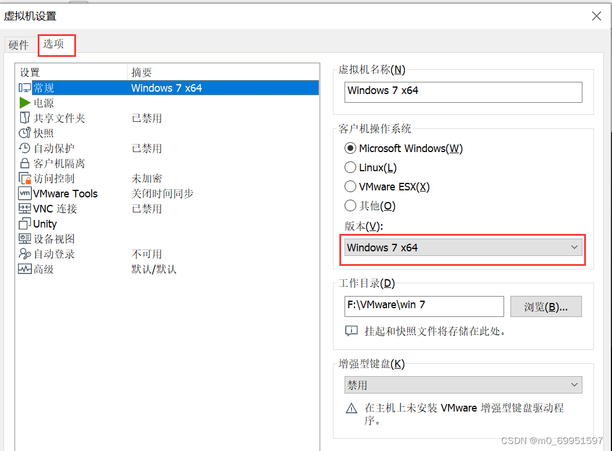Click the 工作目录 path field

pos(424,306)
